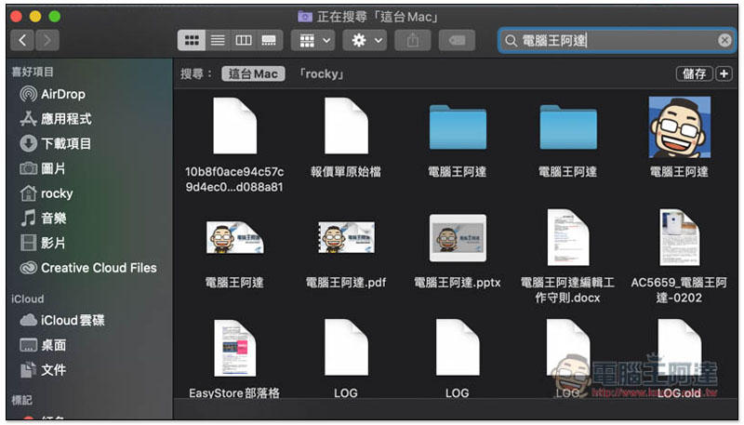This screenshot has width=744, height=425.
Task: Open Creative Cloud Files in the sidebar
Action: [89, 268]
